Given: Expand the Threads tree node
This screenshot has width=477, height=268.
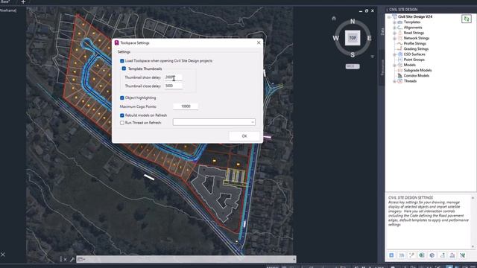Looking at the screenshot, I should 394,81.
